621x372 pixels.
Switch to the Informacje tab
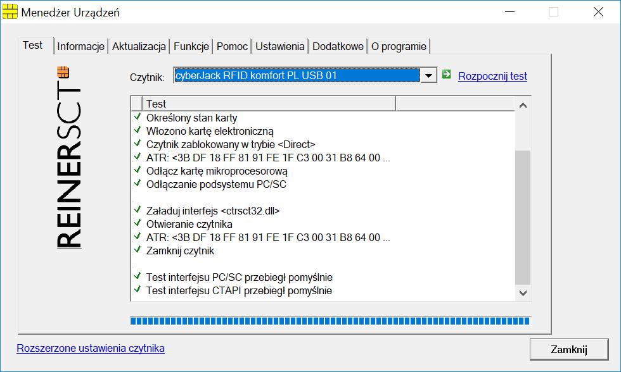click(81, 46)
